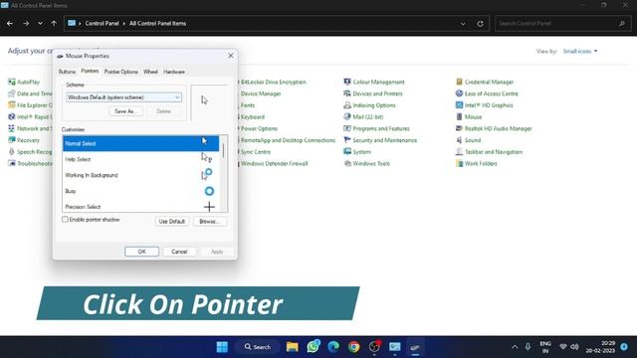Select the Busy pointer row

pos(141,191)
